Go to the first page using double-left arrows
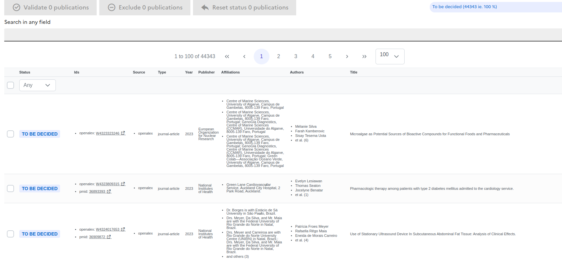562x262 pixels. [227, 57]
